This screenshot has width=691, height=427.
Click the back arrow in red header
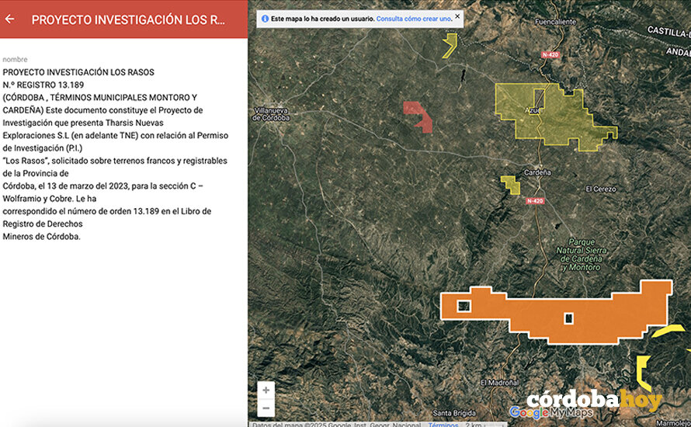[9, 19]
